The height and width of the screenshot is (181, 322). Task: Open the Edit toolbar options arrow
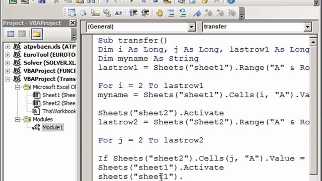click(x=242, y=14)
